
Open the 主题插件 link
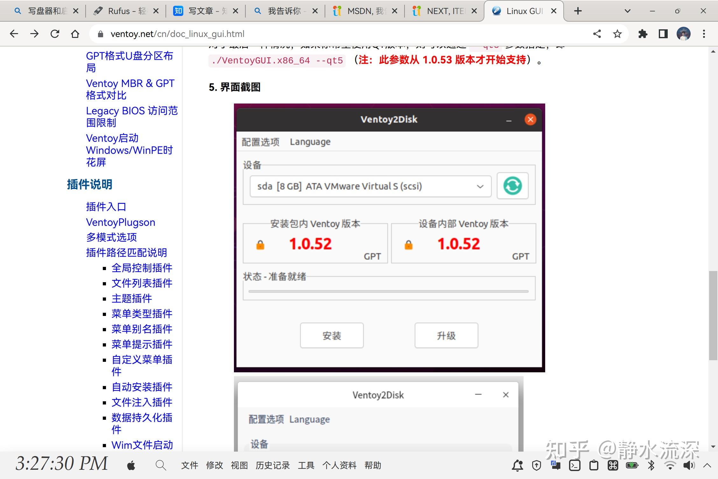(132, 298)
